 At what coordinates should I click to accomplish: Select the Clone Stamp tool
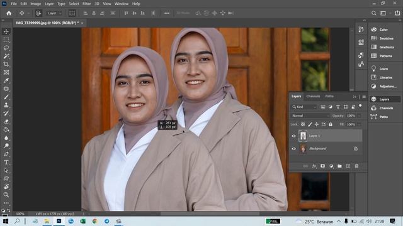(6, 105)
